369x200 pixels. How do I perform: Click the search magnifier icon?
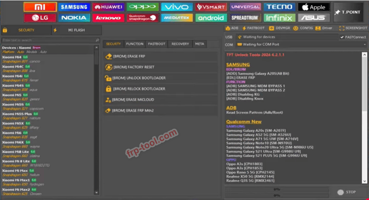98,40
